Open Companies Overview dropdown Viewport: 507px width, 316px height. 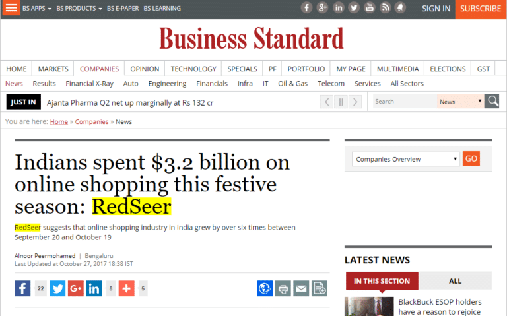pos(406,159)
